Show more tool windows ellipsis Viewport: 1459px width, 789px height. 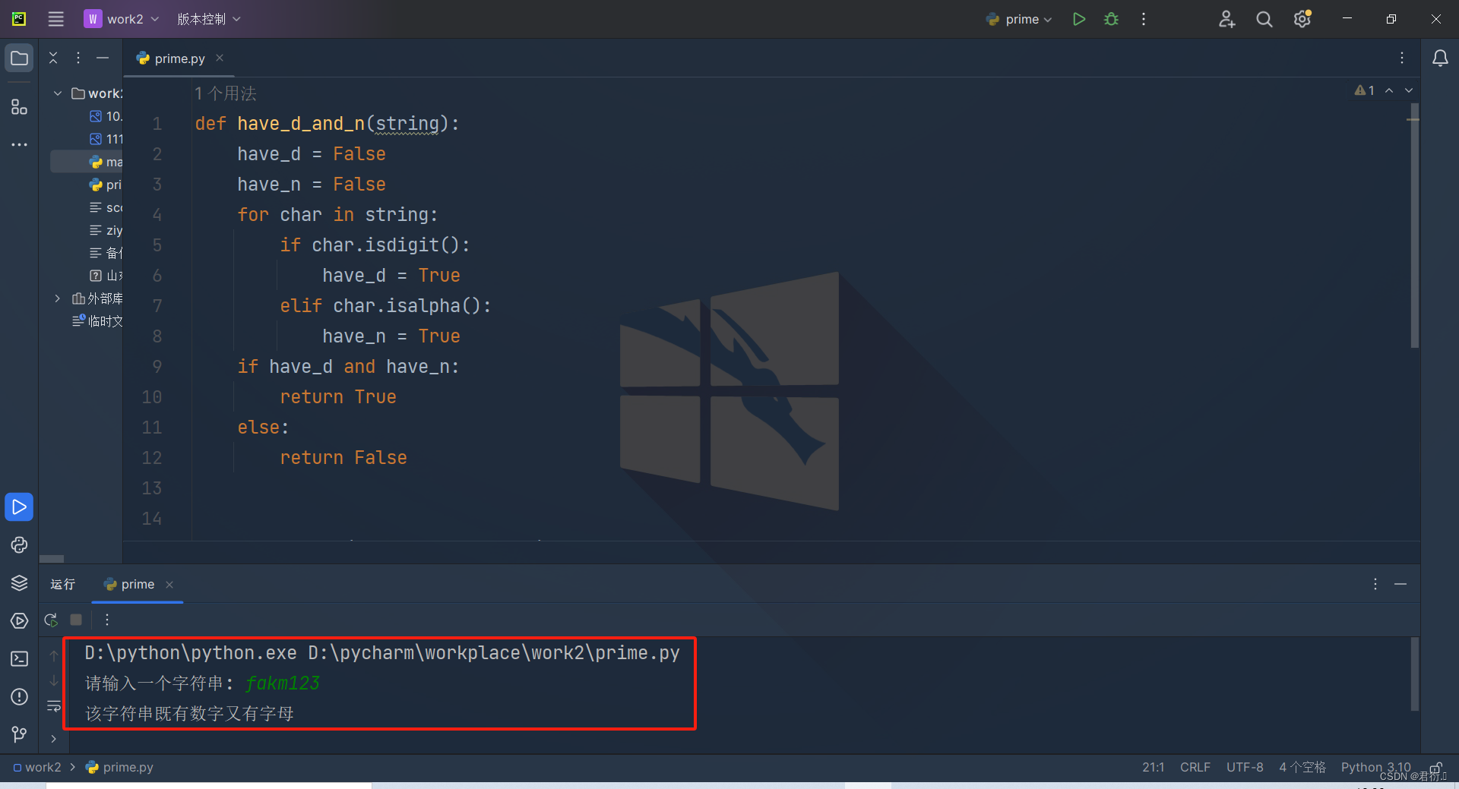click(x=19, y=144)
